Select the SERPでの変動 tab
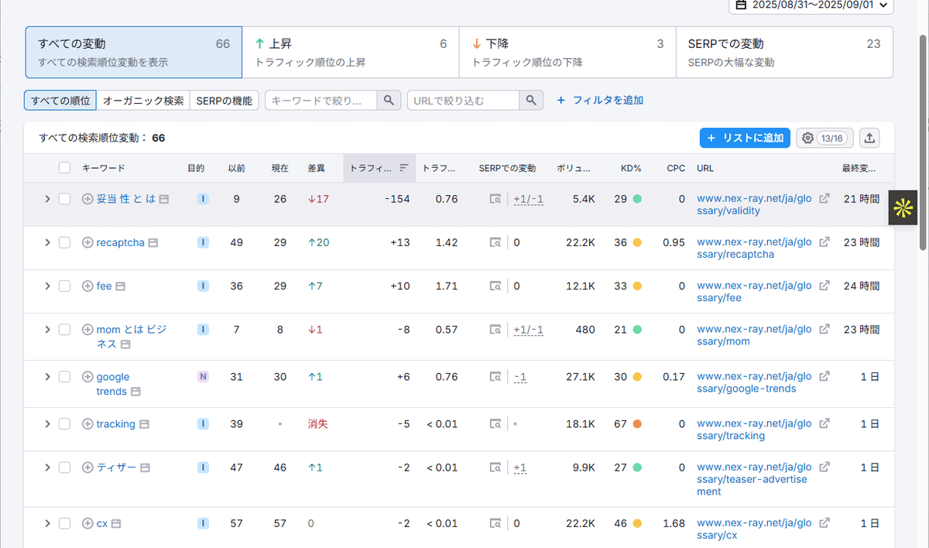The image size is (929, 548). (783, 52)
